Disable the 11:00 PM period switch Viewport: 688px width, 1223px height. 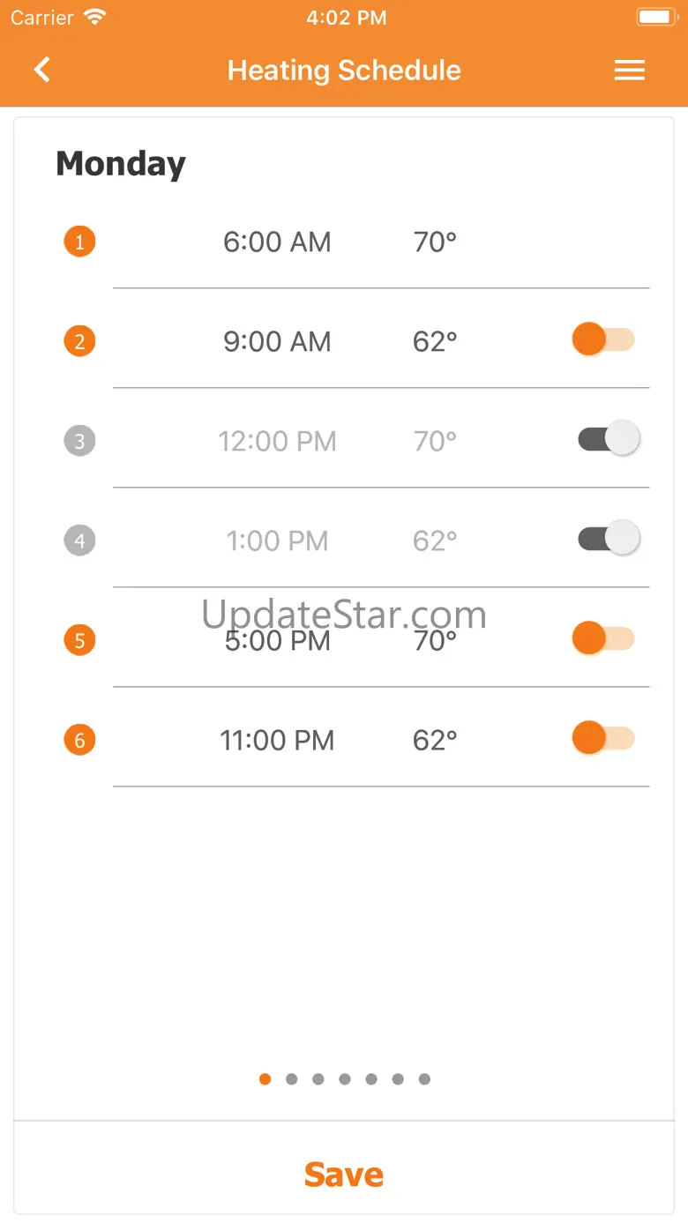pos(604,738)
